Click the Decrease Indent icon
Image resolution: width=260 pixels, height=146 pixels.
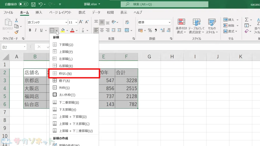point(113,30)
